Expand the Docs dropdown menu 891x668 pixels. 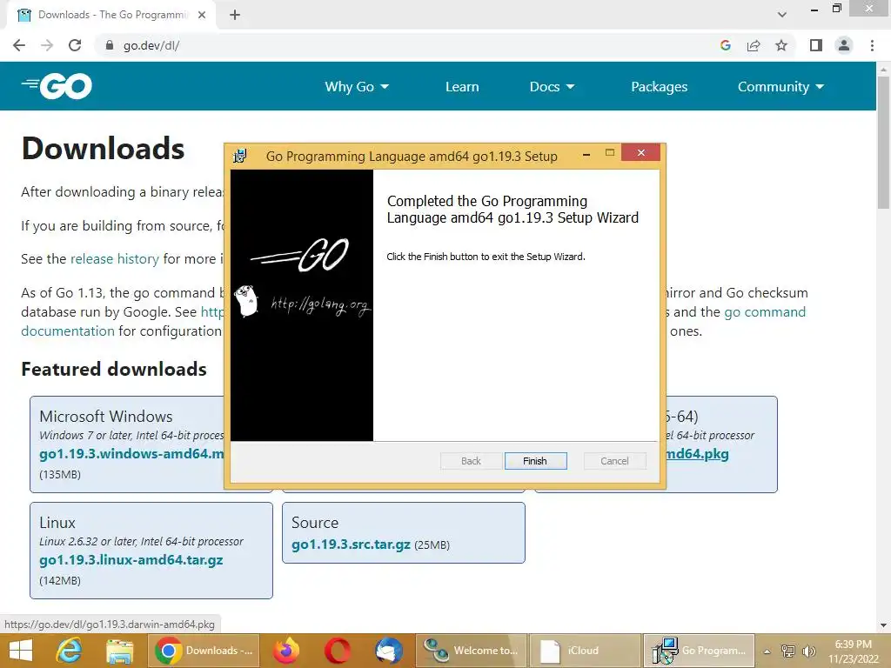(552, 87)
